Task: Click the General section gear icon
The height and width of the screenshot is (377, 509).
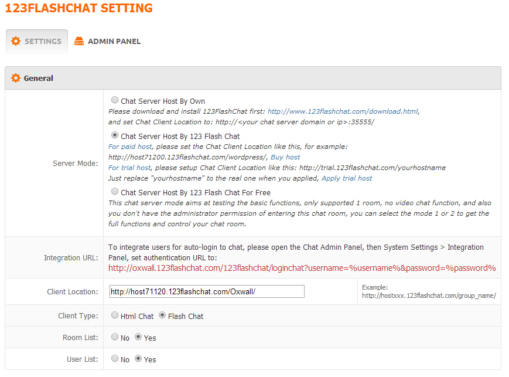Action: tap(16, 78)
